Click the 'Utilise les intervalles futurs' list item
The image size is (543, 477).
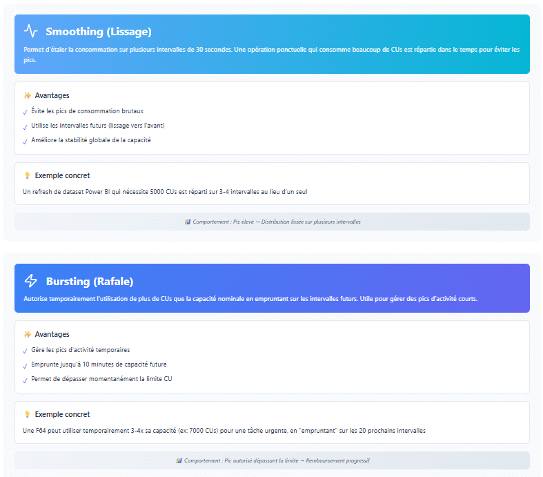click(97, 126)
